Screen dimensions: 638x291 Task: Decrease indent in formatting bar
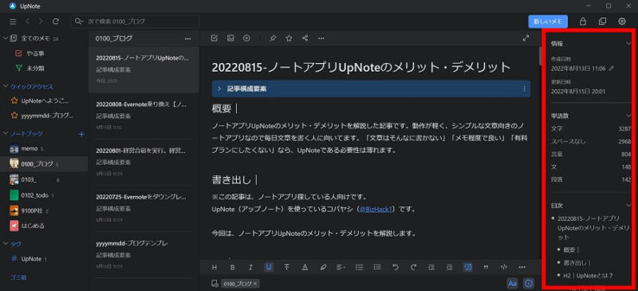pos(431,267)
